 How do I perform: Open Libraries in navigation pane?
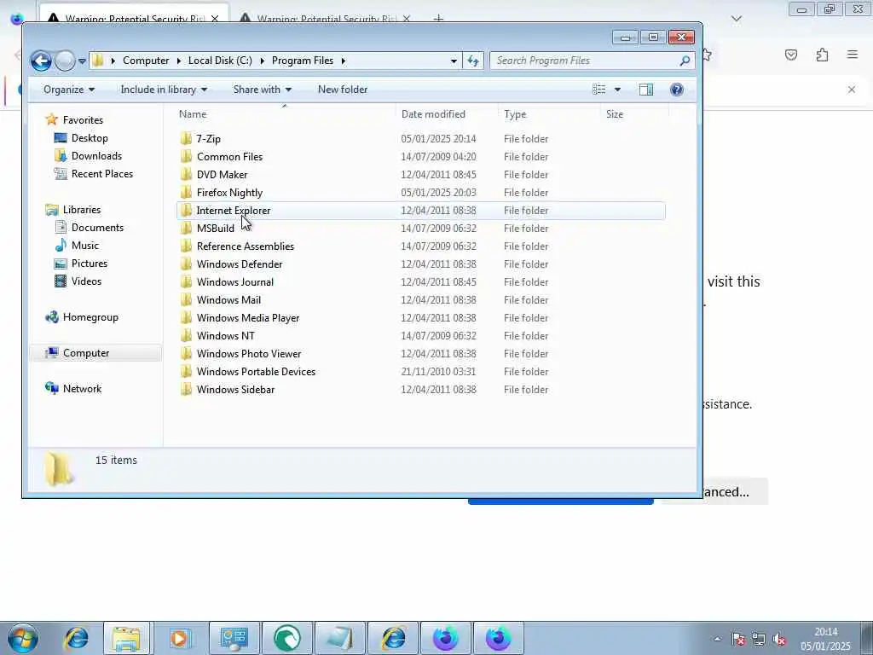81,210
